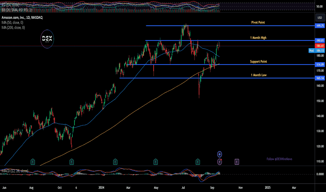Click the Pivot Point label text
Viewport: 326px width, 192px height.
(x=258, y=22)
